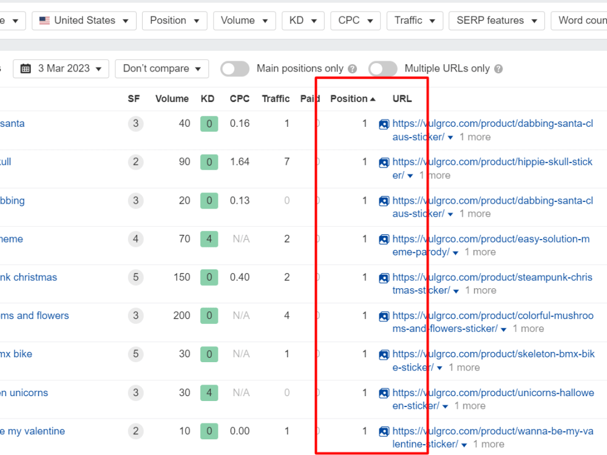
Task: Click SF badge 2 in my valentine row
Action: pyautogui.click(x=135, y=431)
